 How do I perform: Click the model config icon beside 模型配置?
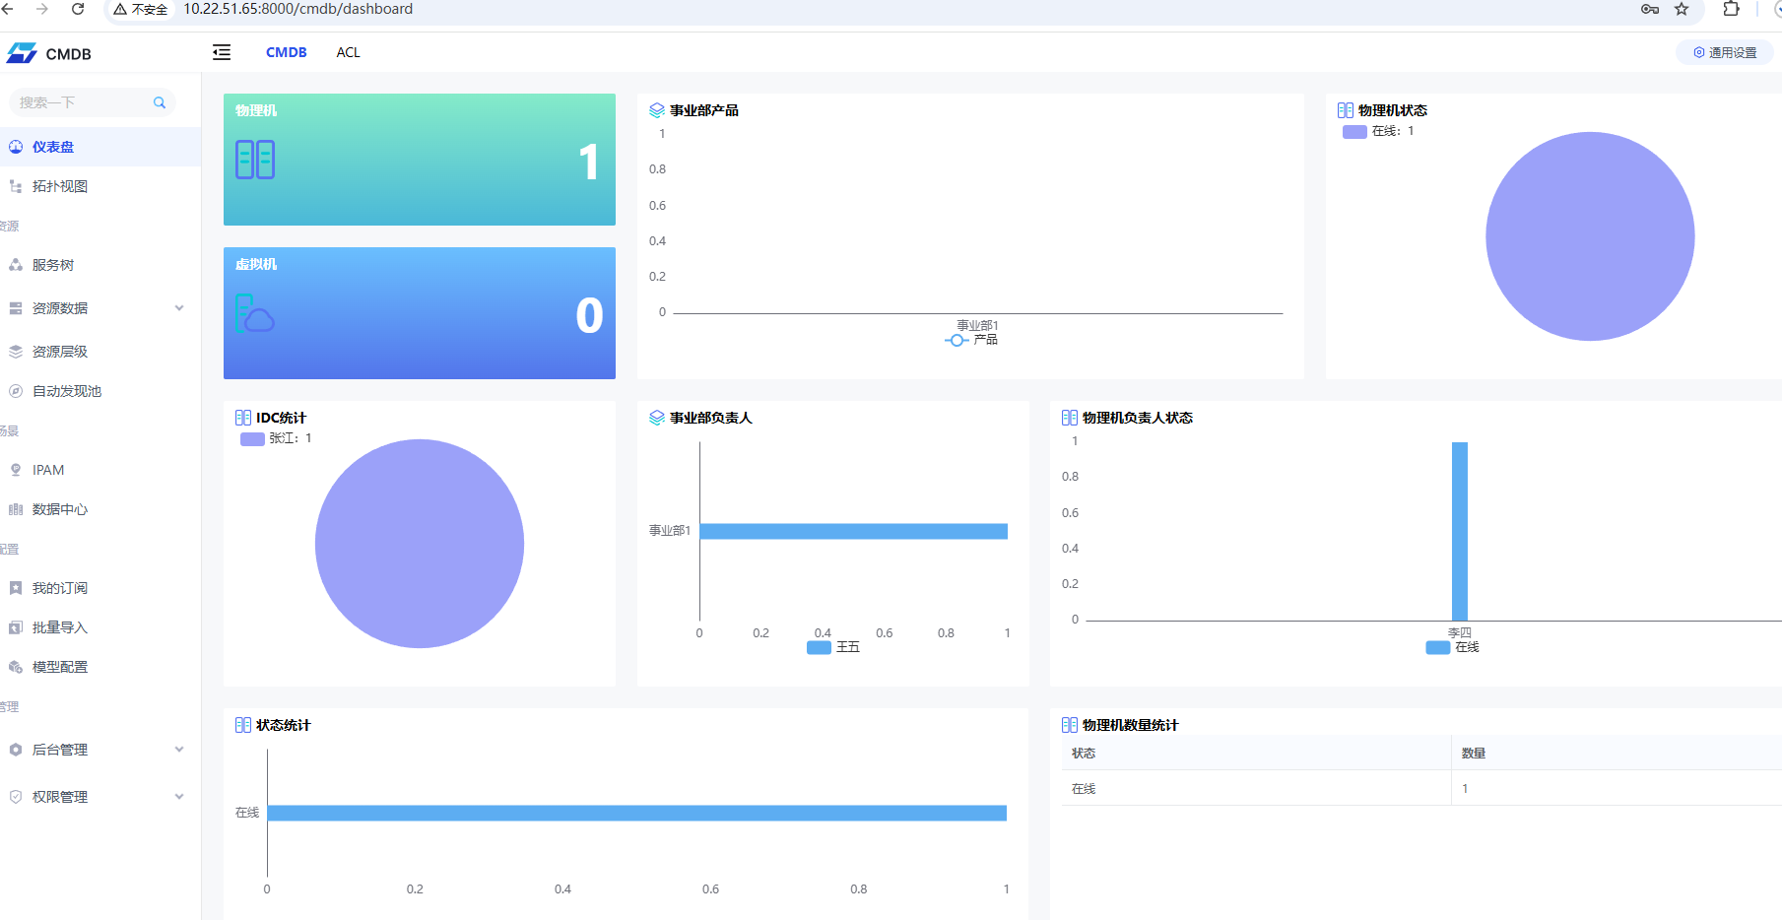coord(16,667)
